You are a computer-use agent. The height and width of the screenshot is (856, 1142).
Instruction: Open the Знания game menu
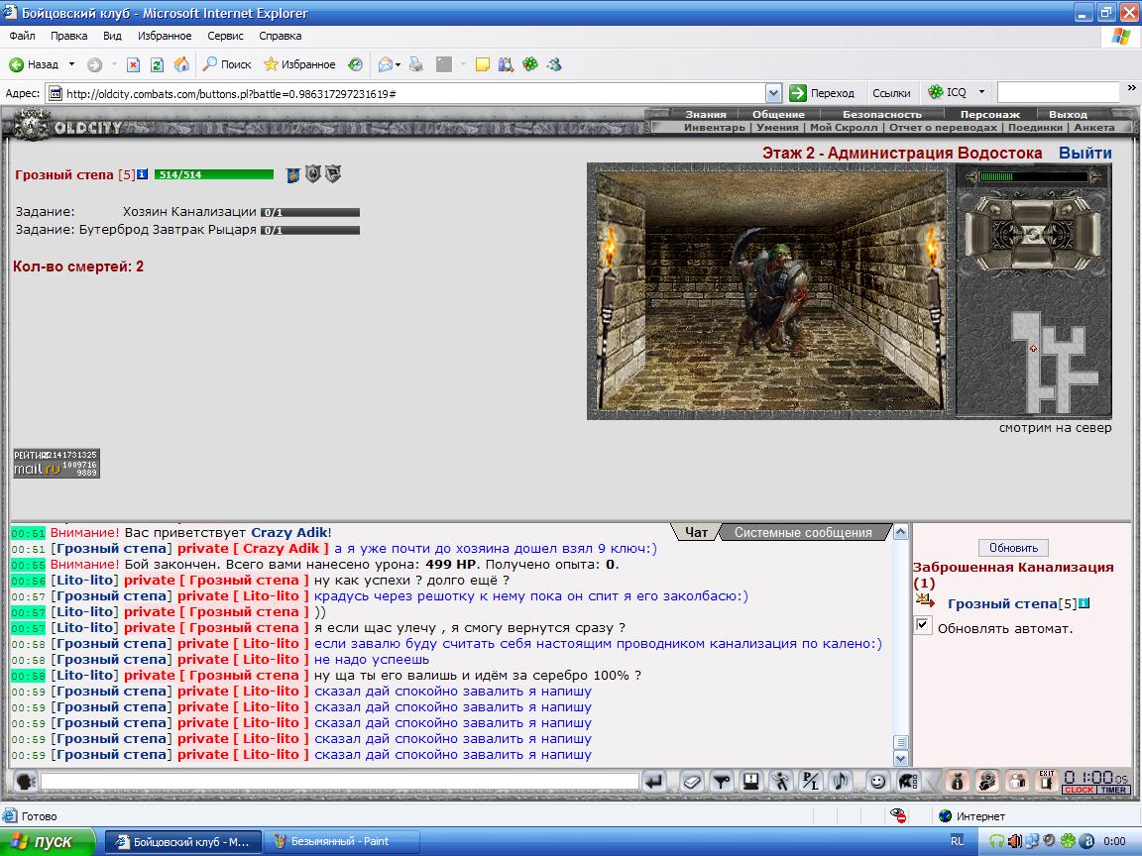[706, 114]
